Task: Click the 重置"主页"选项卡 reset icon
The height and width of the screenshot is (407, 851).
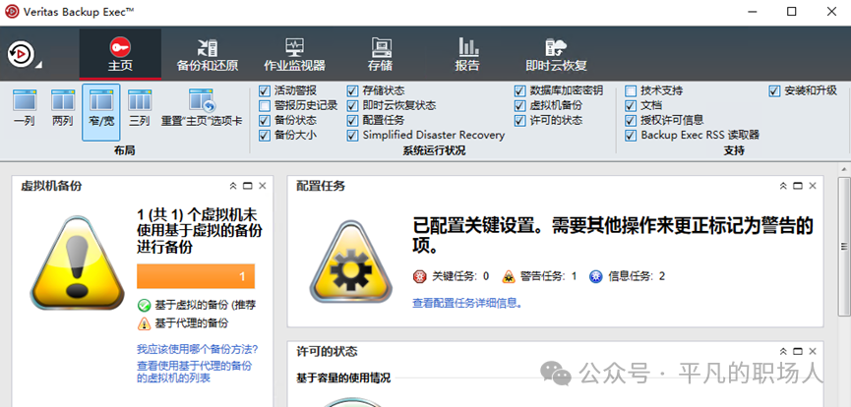Action: [x=202, y=110]
